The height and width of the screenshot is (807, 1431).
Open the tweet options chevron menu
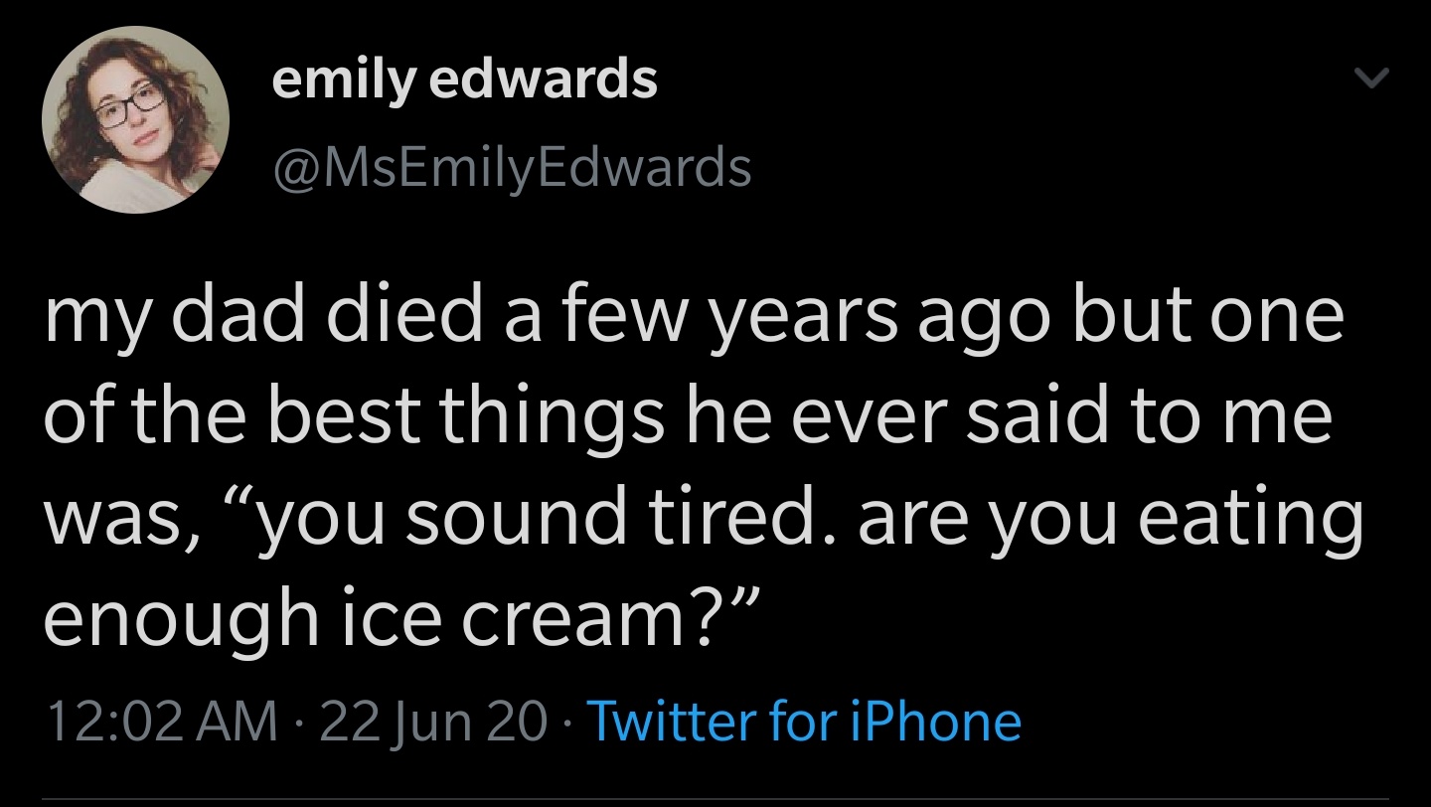[1370, 77]
